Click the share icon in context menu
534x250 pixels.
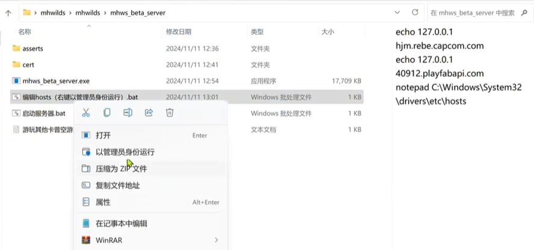(149, 112)
